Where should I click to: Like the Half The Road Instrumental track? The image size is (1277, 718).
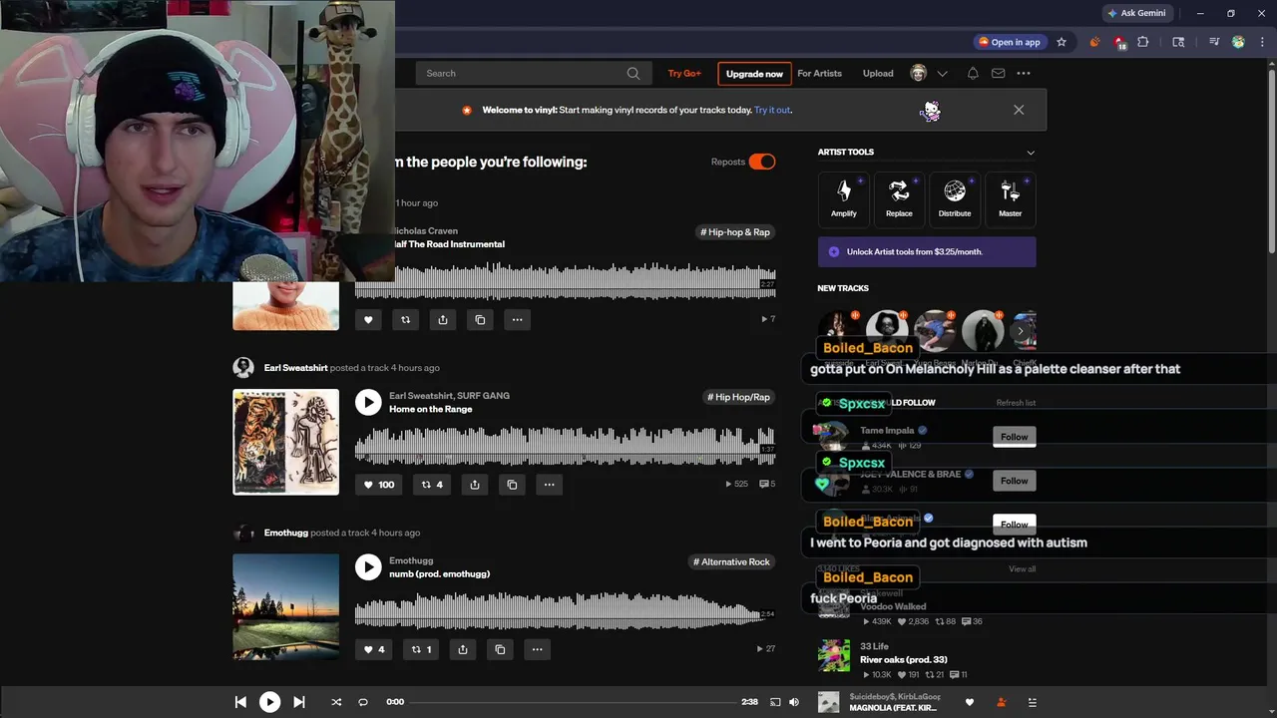click(368, 320)
